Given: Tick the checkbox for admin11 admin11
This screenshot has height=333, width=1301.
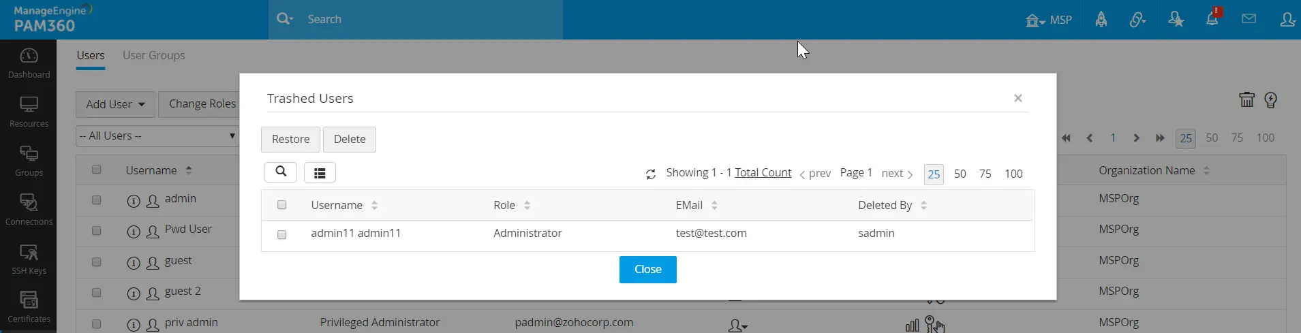Looking at the screenshot, I should (x=281, y=234).
